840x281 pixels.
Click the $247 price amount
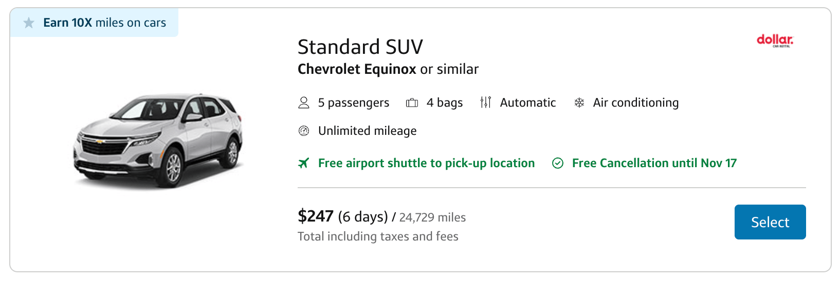[x=316, y=216]
